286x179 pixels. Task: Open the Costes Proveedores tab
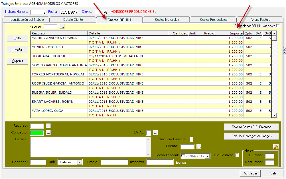pos(214,20)
